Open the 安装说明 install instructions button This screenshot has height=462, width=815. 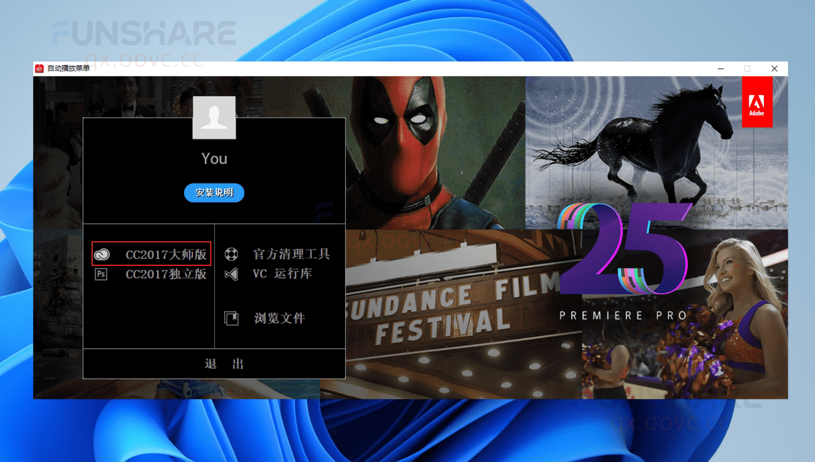[x=214, y=193]
